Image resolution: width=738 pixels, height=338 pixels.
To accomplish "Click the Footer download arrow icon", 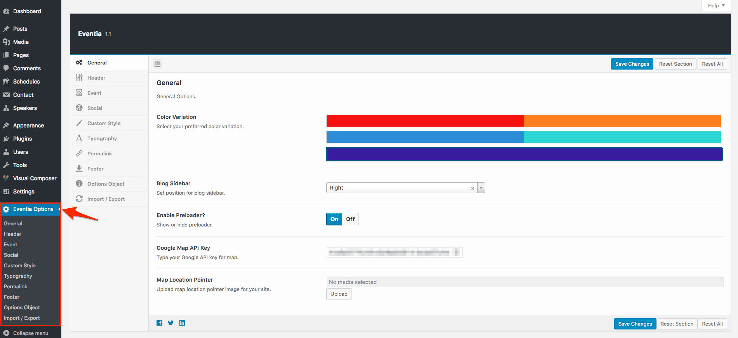I will coord(79,169).
